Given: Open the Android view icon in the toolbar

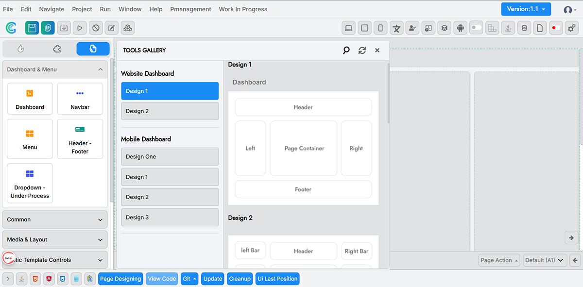Looking at the screenshot, I should click(460, 28).
